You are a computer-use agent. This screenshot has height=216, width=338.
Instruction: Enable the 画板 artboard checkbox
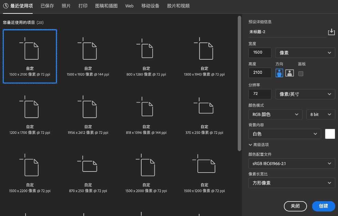[301, 73]
